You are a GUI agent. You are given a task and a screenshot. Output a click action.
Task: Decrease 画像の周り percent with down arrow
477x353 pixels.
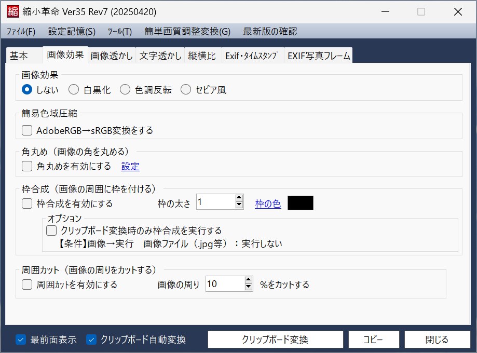249,287
